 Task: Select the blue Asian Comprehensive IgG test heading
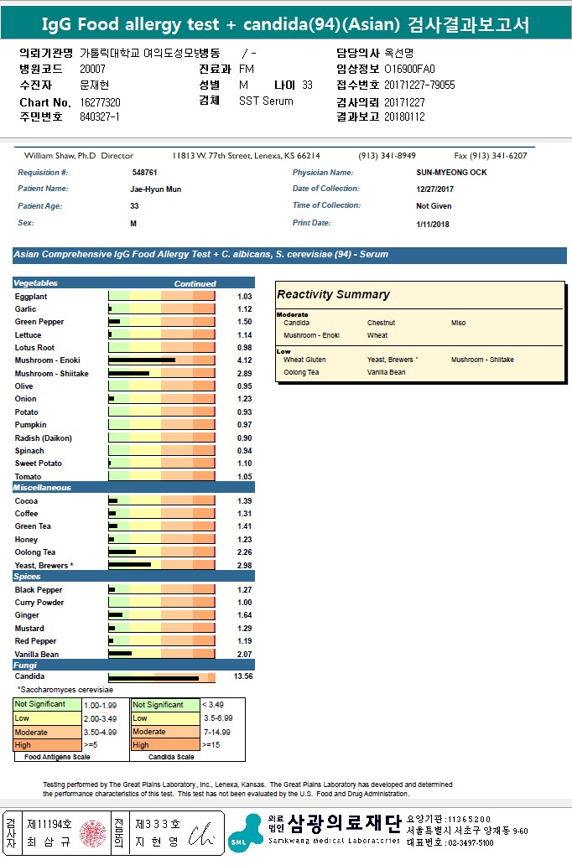coord(289,255)
